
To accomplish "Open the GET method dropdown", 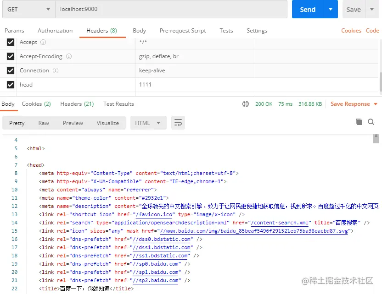I will (x=29, y=10).
